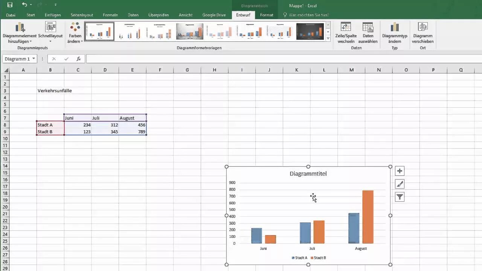Image resolution: width=482 pixels, height=271 pixels.
Task: Open the Schnelllayout gallery
Action: point(50,33)
